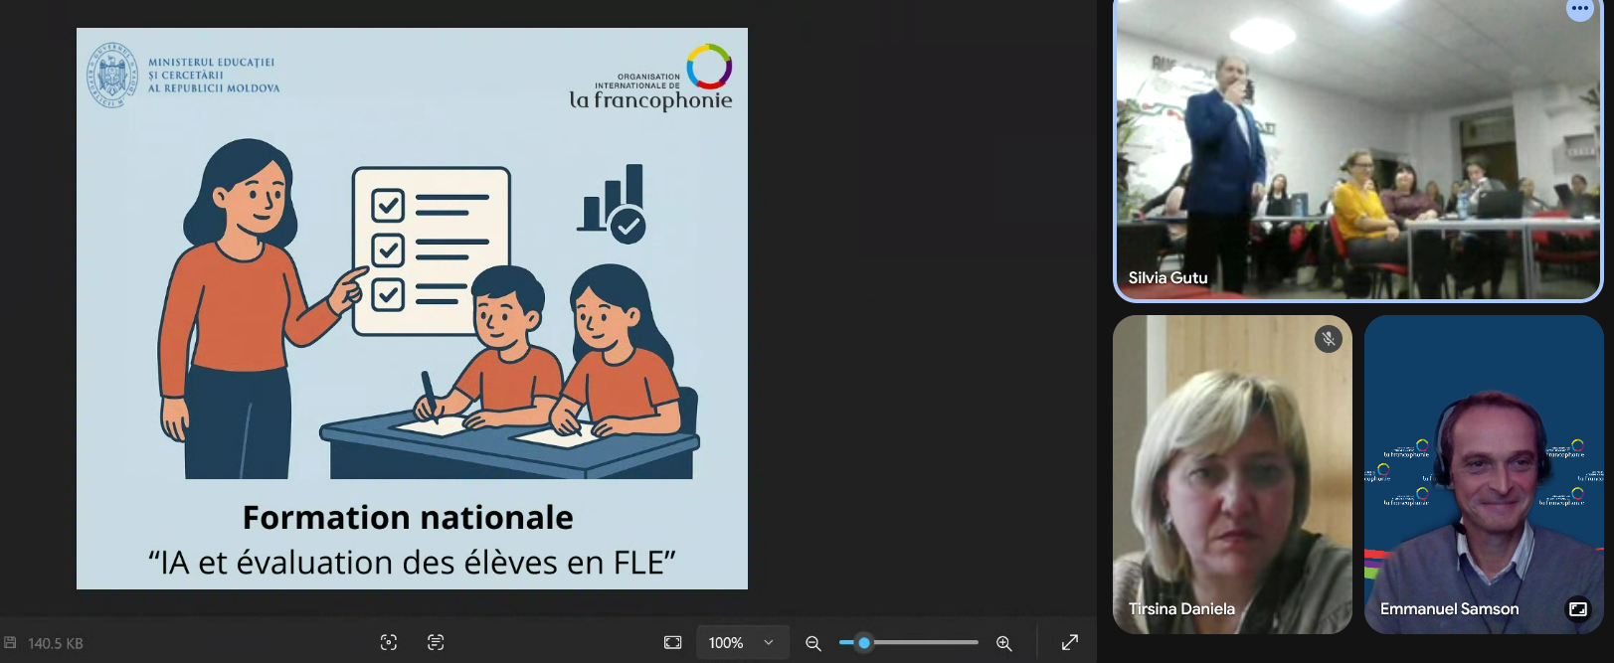This screenshot has width=1614, height=663.
Task: Open visual search with the focus-frame icon
Action: 389,643
